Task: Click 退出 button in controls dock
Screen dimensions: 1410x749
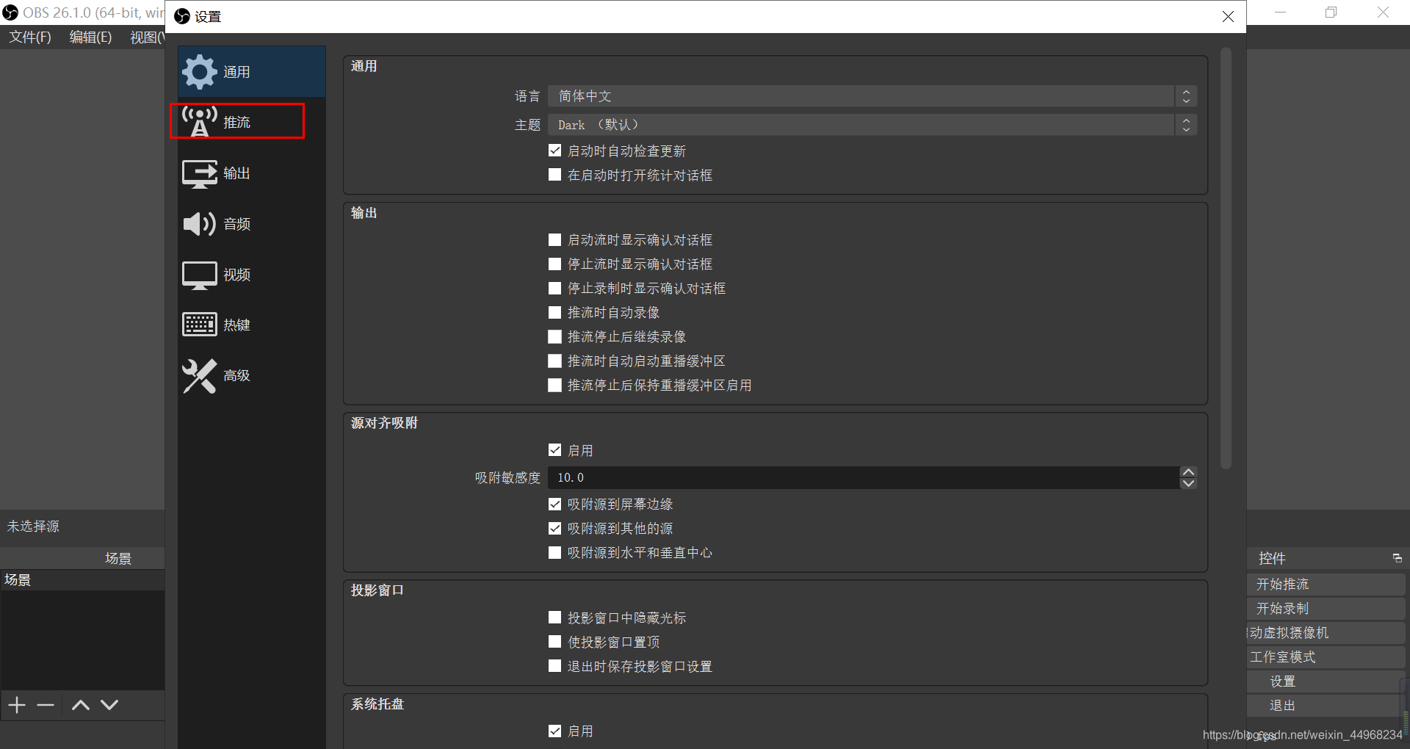Action: pyautogui.click(x=1326, y=705)
